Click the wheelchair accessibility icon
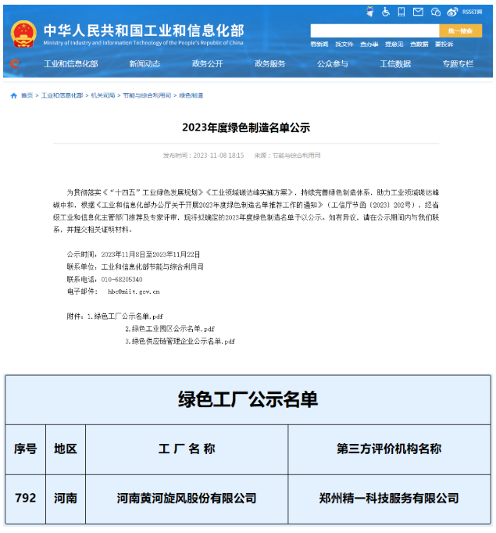This screenshot has height=533, width=496. (x=386, y=12)
